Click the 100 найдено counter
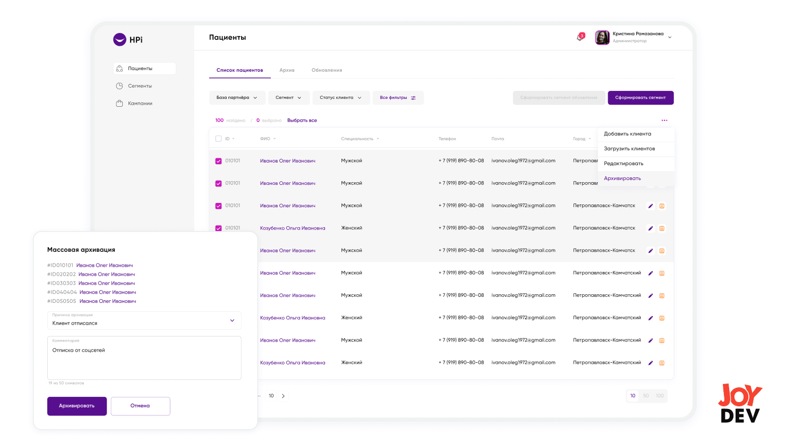This screenshot has height=443, width=786. click(230, 121)
